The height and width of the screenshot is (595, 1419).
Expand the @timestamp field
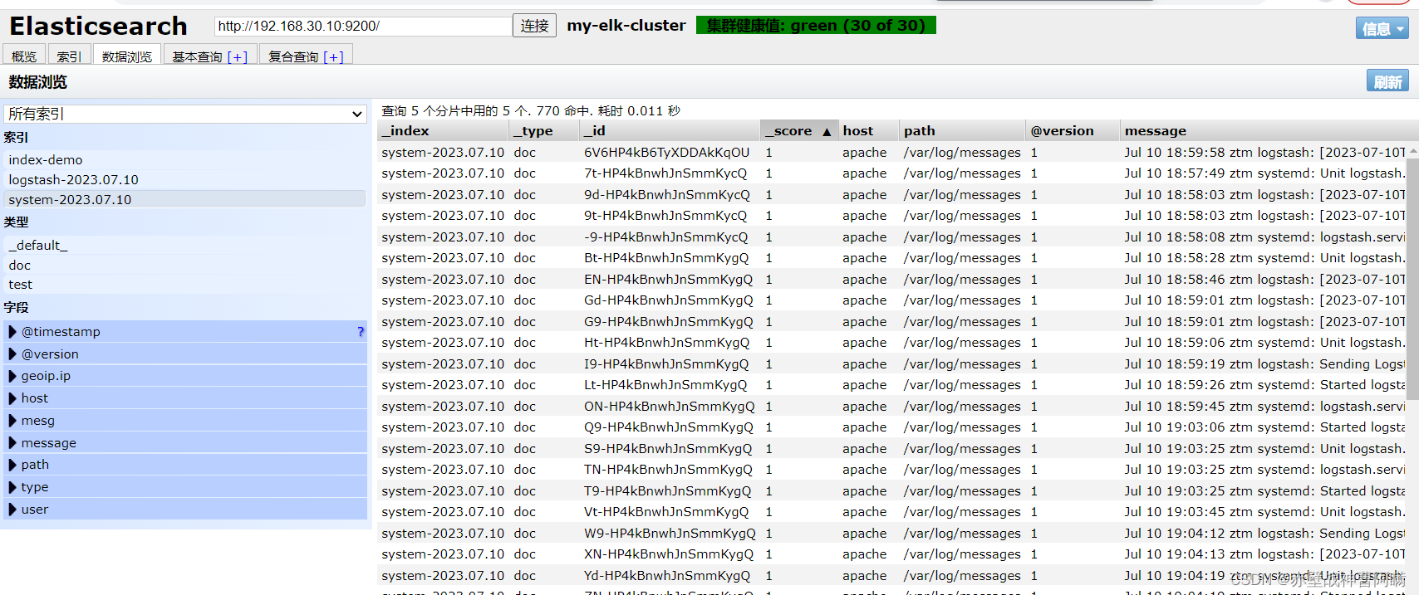[x=12, y=331]
